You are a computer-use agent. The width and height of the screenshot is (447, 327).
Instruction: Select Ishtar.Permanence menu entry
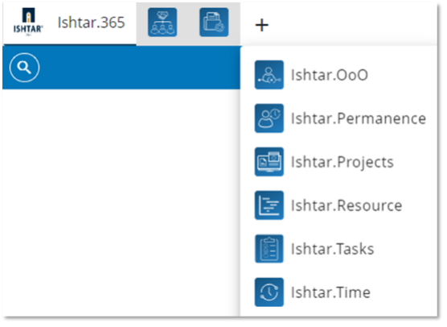click(x=359, y=118)
